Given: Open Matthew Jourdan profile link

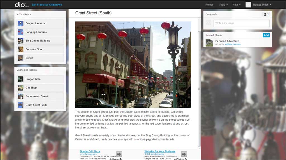Looking at the screenshot, I should [x=233, y=44].
